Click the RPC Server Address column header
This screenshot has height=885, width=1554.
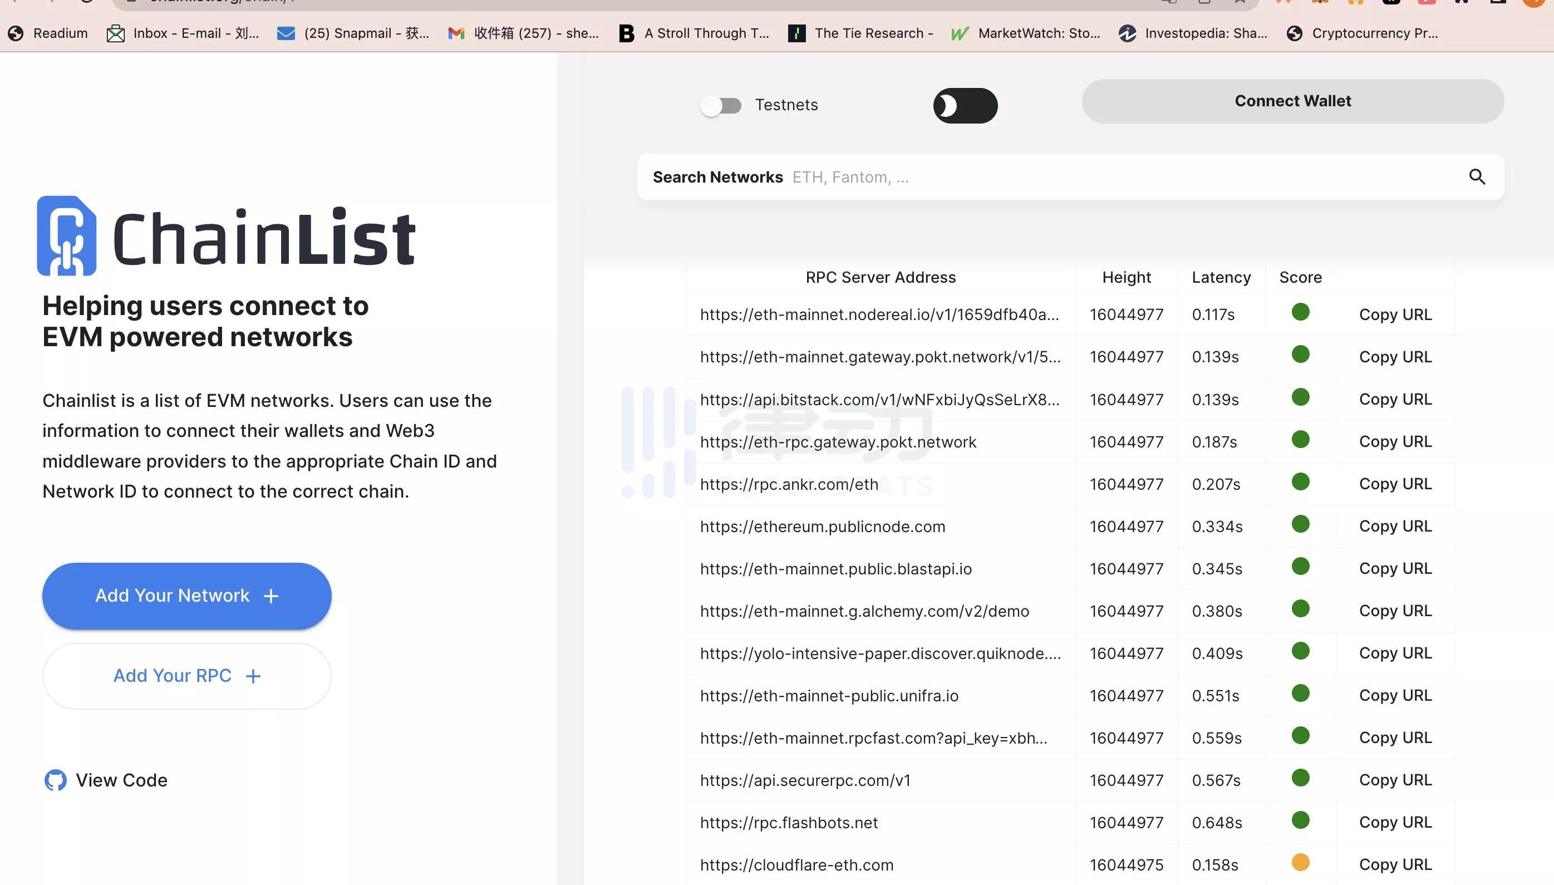point(881,277)
